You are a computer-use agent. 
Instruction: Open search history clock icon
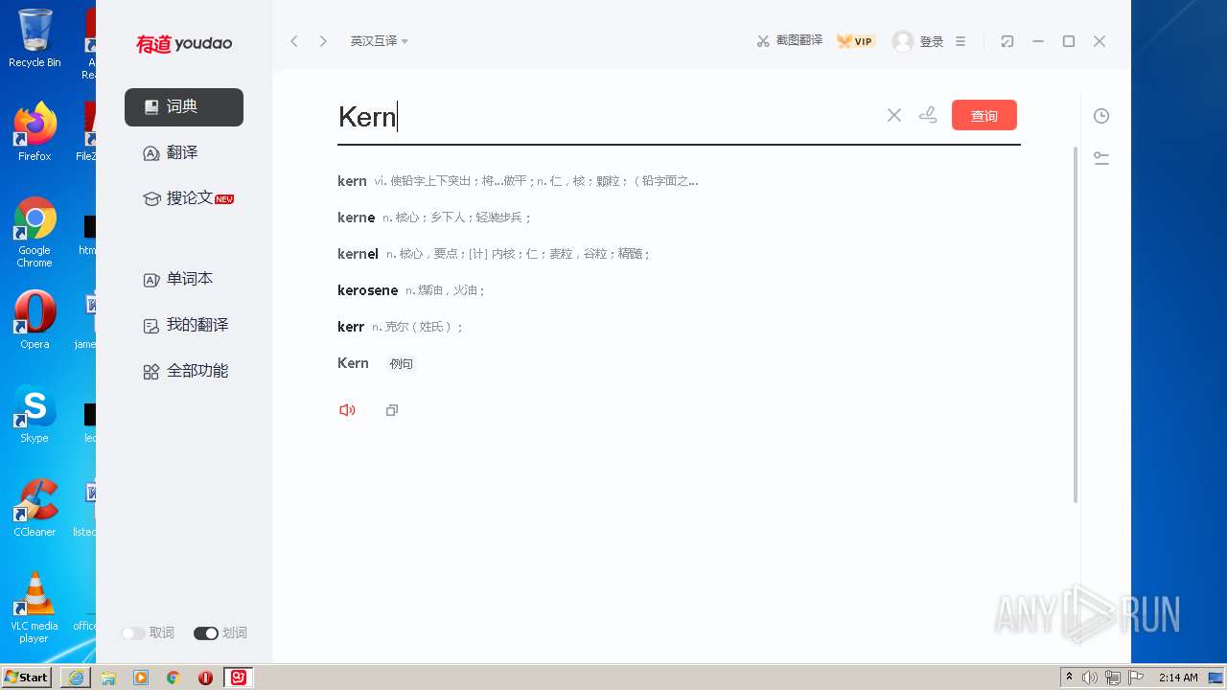[x=1101, y=116]
